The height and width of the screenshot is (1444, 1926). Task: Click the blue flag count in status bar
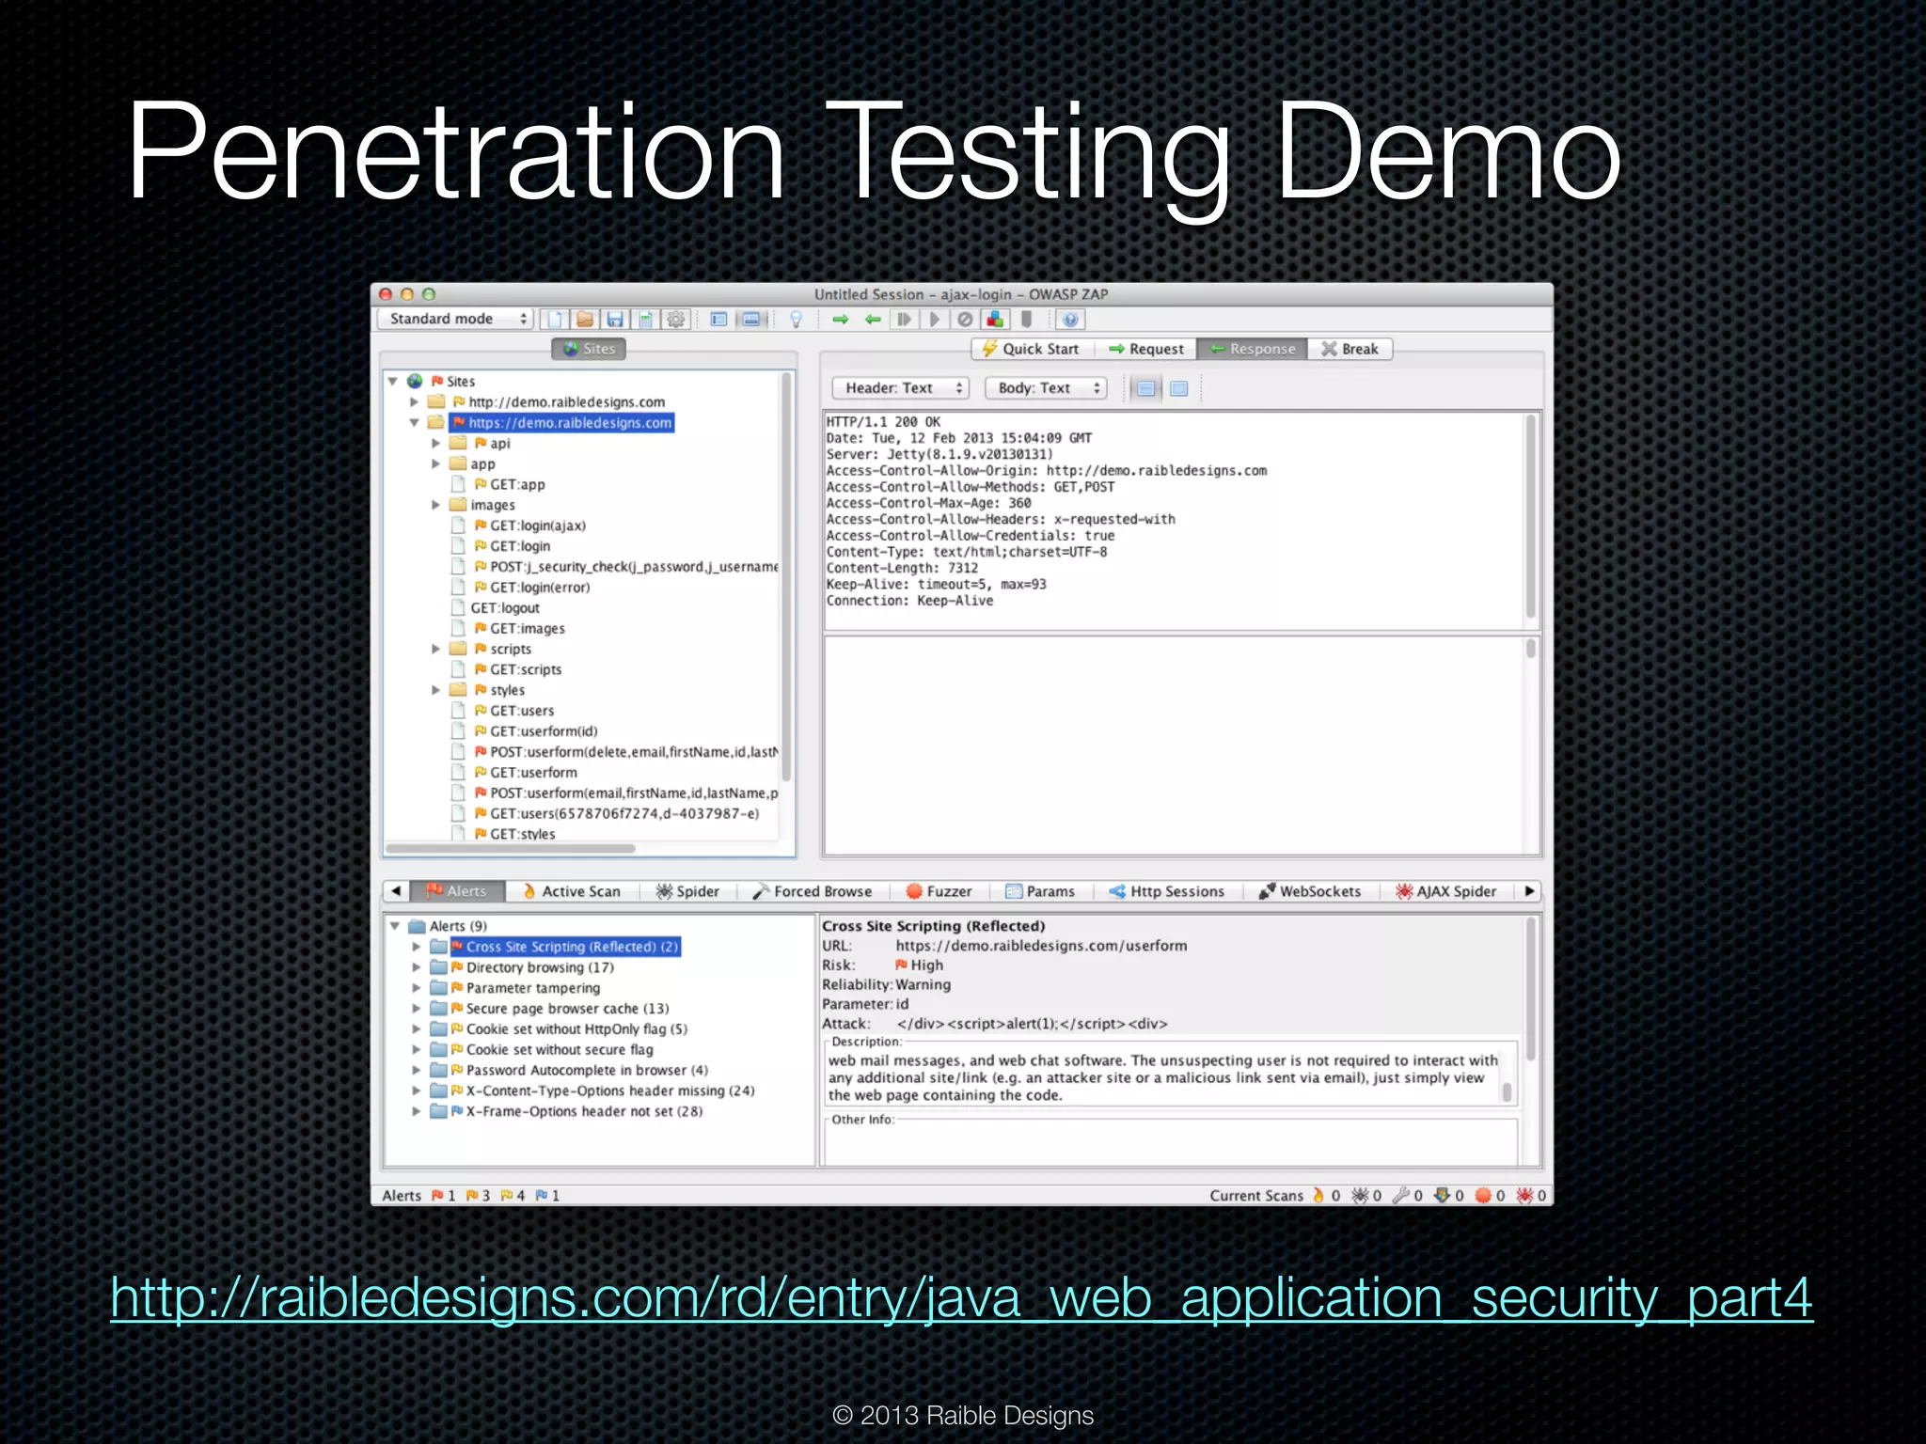click(x=547, y=1196)
